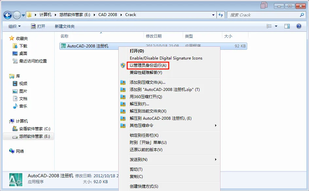This screenshot has width=309, height=191.
Task: Click the Forward navigation arrow
Action: 17,15
